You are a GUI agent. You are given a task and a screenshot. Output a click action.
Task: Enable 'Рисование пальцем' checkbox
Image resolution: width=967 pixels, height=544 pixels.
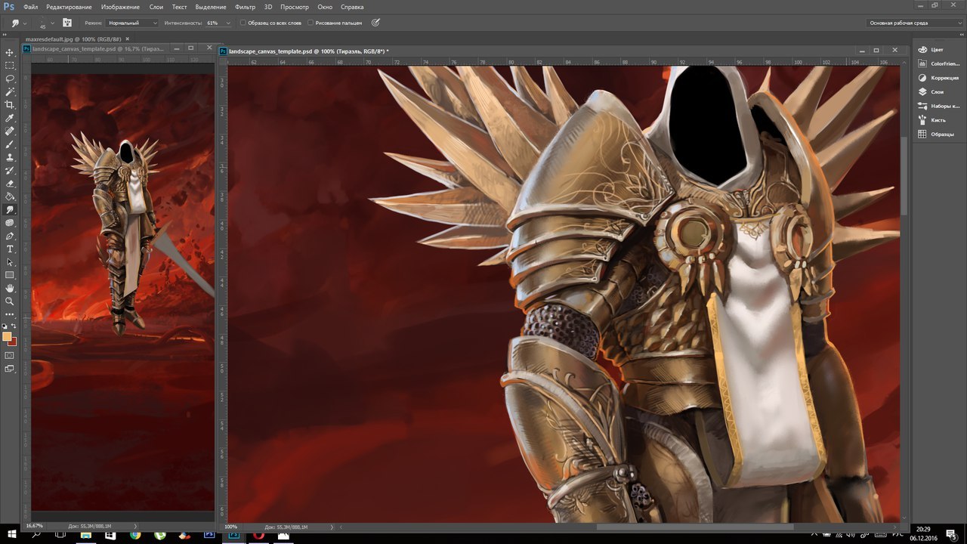pos(311,23)
